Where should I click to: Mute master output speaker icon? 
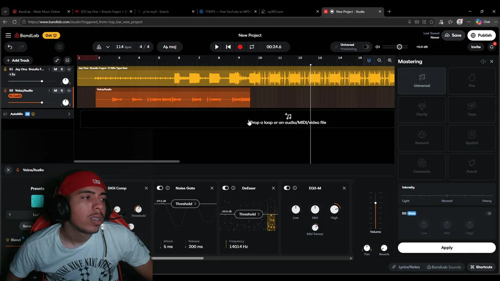[x=377, y=47]
